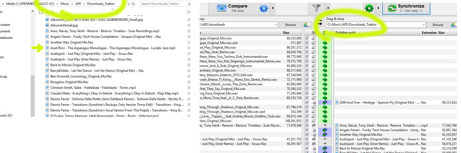
Task: Open comparison settings blue gear icon
Action: (264, 8)
